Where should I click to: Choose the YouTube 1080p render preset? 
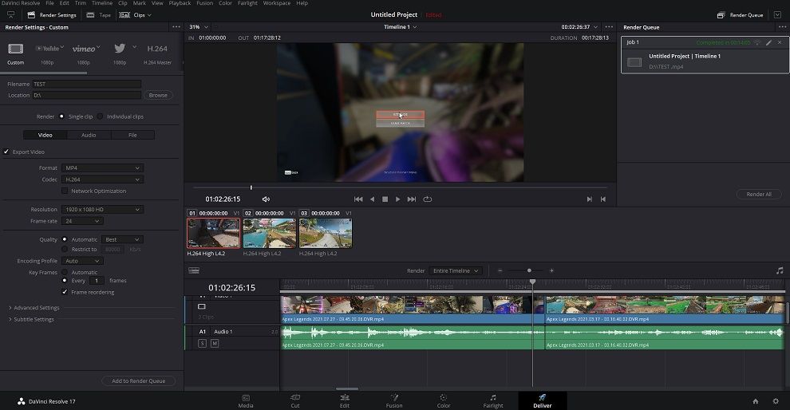[49, 49]
